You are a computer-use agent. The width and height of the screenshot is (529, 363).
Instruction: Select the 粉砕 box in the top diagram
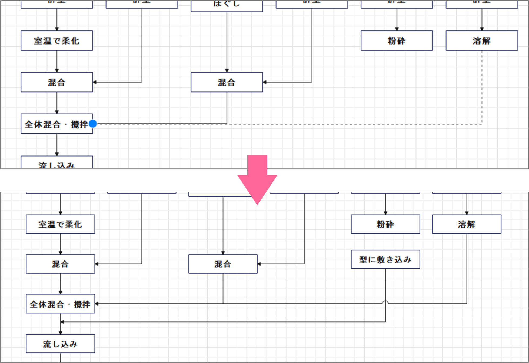tap(397, 41)
